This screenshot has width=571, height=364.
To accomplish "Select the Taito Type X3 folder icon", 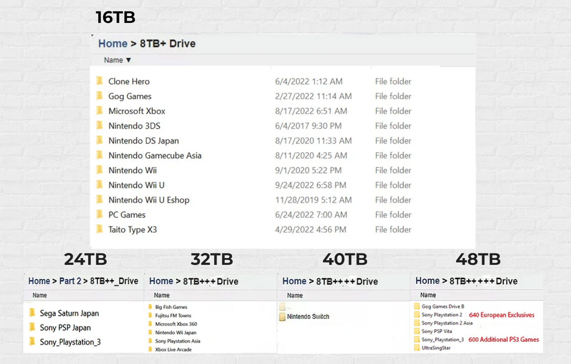I will click(x=100, y=229).
